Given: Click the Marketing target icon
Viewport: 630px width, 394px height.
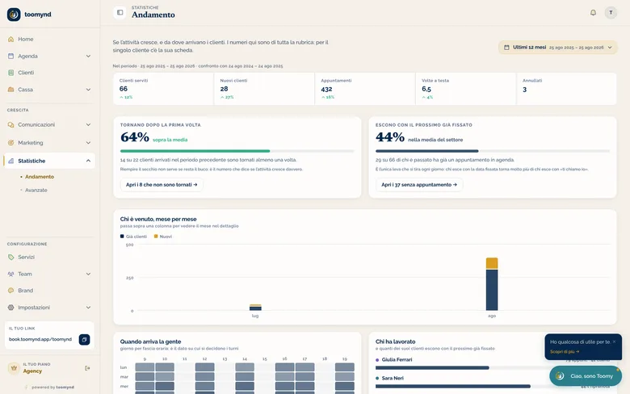Looking at the screenshot, I should click(x=10, y=143).
